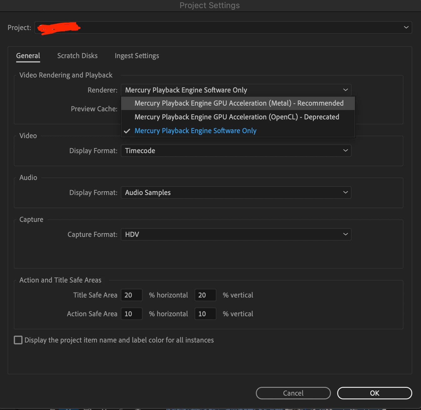This screenshot has height=410, width=421.
Task: Click the Renderer label
Action: [103, 90]
